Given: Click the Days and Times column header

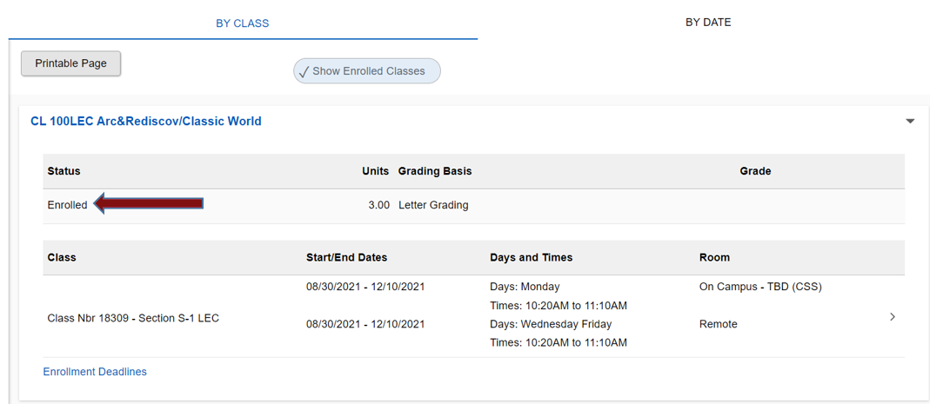Looking at the screenshot, I should pyautogui.click(x=531, y=257).
